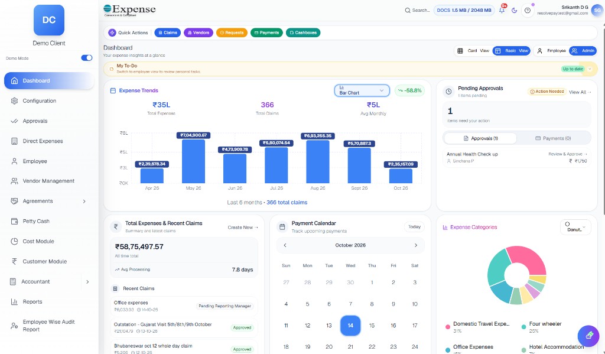Screen dimensions: 605x354
Task: Expand the Accountant submenu chevron
Action: pyautogui.click(x=87, y=282)
